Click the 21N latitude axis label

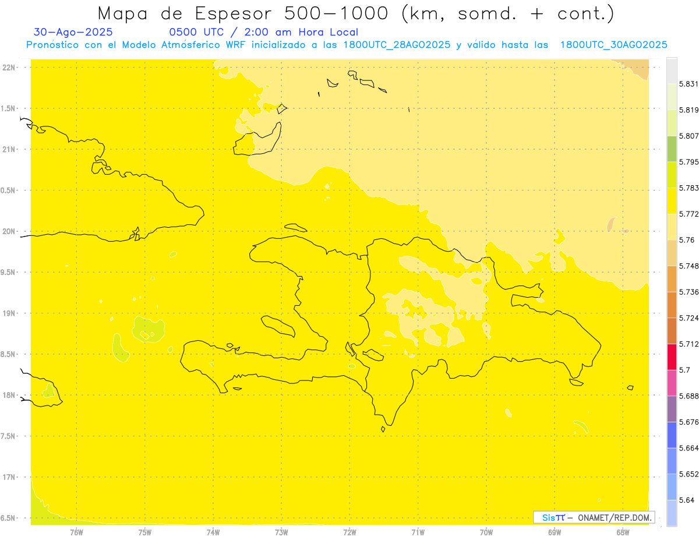point(9,149)
